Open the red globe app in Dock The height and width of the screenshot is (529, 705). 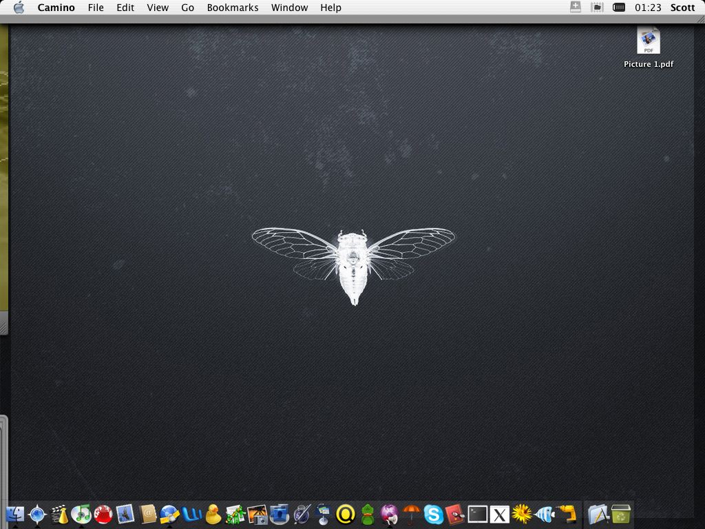[103, 514]
